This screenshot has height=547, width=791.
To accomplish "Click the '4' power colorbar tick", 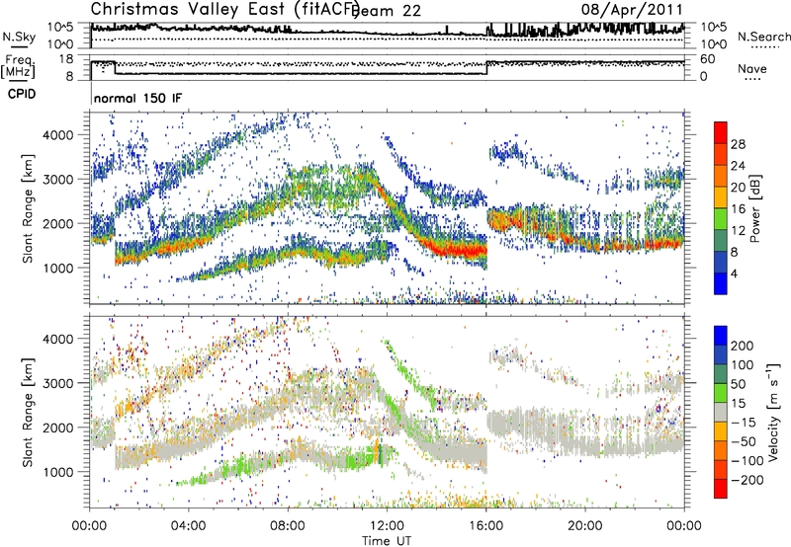I will (734, 273).
